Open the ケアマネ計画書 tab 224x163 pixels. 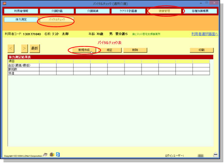[x=128, y=11]
